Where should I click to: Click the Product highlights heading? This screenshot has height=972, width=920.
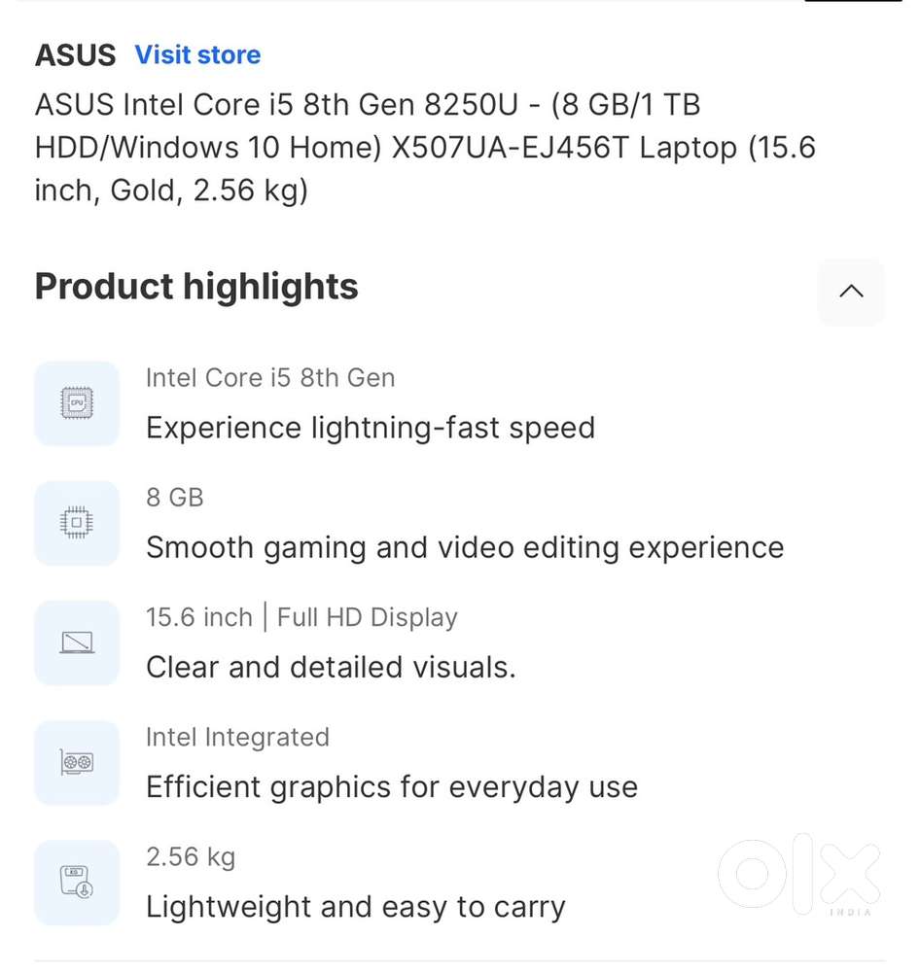click(196, 287)
